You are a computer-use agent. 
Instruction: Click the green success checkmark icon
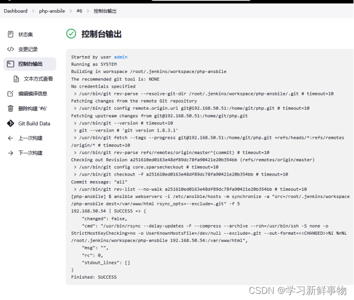tap(71, 34)
